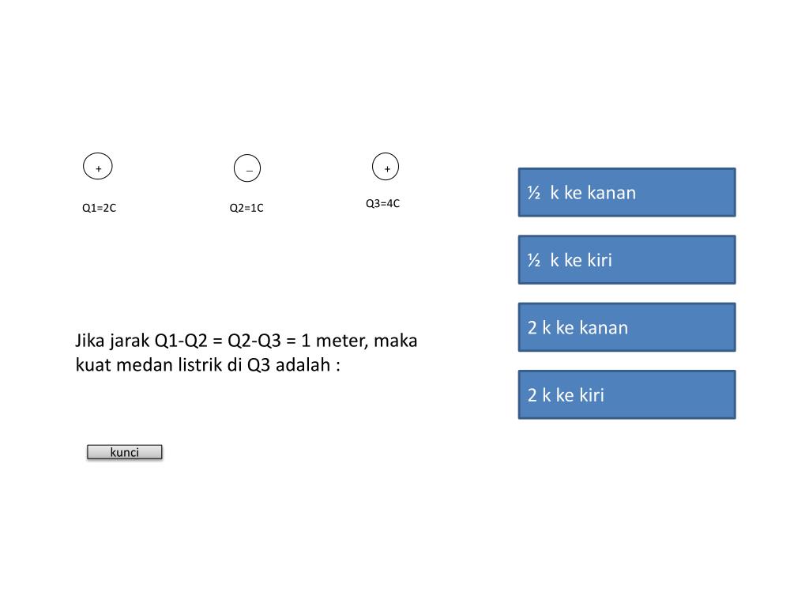Click the ½ symbol in 'ke kiri' answer
Viewport: 809px width, 607px height.
534,260
